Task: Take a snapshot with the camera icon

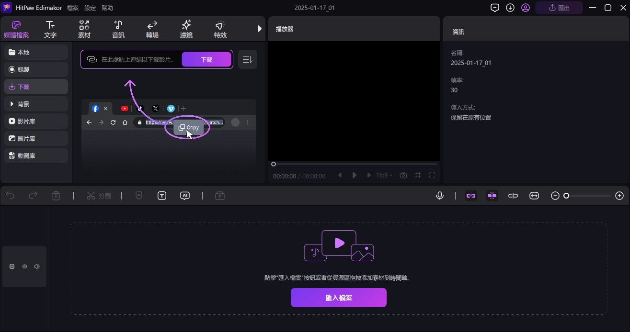Action: tap(403, 176)
